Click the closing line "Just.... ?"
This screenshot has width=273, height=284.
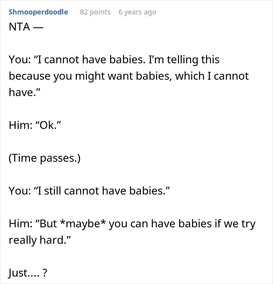point(28,273)
